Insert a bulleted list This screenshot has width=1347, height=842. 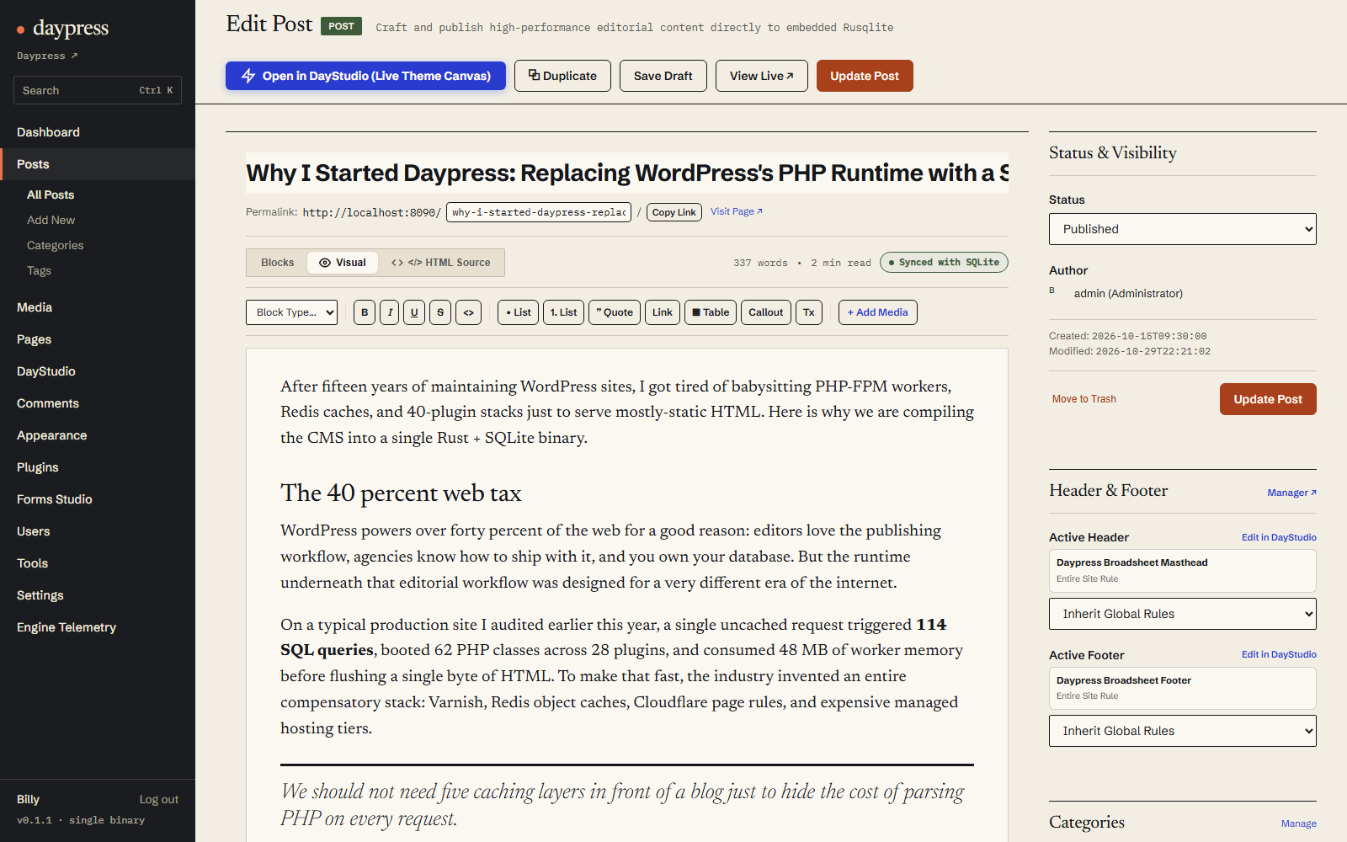tap(519, 312)
